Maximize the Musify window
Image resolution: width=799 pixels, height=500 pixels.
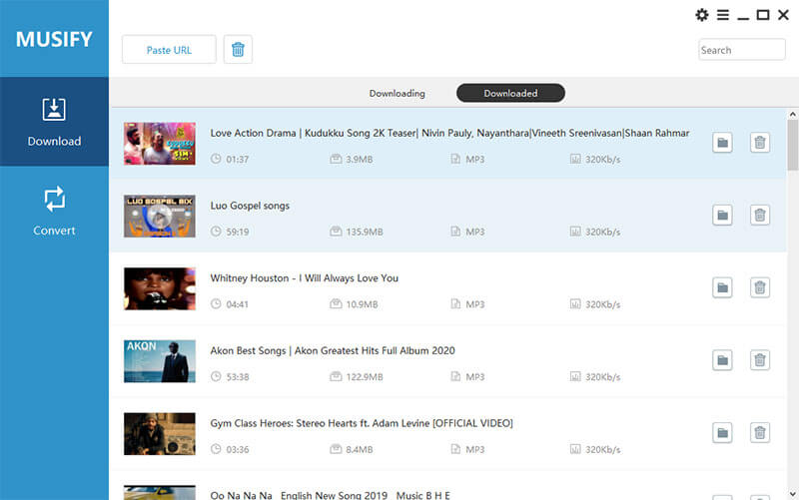pyautogui.click(x=763, y=15)
